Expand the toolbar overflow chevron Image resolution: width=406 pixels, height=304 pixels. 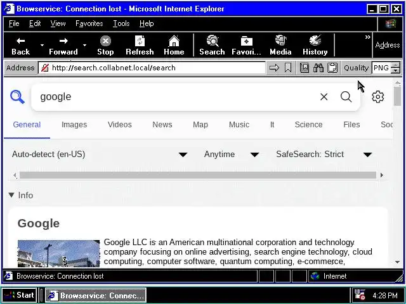(368, 37)
